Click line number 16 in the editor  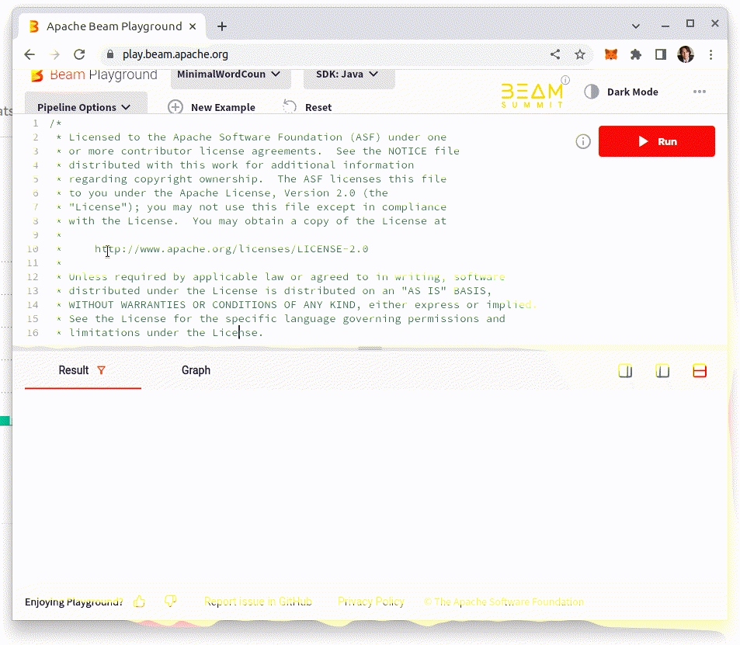click(33, 333)
